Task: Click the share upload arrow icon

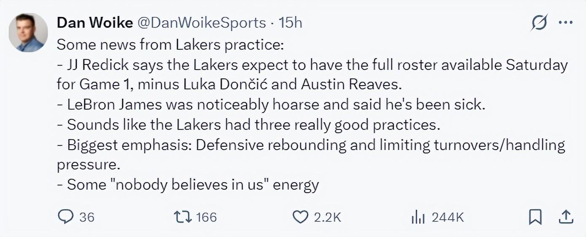Action: coord(566,217)
